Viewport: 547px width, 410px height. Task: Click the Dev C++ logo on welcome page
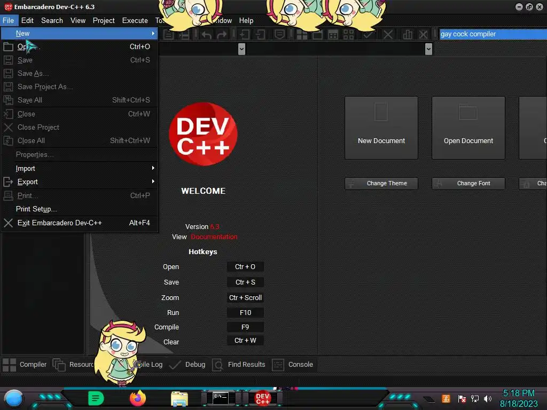(x=203, y=134)
